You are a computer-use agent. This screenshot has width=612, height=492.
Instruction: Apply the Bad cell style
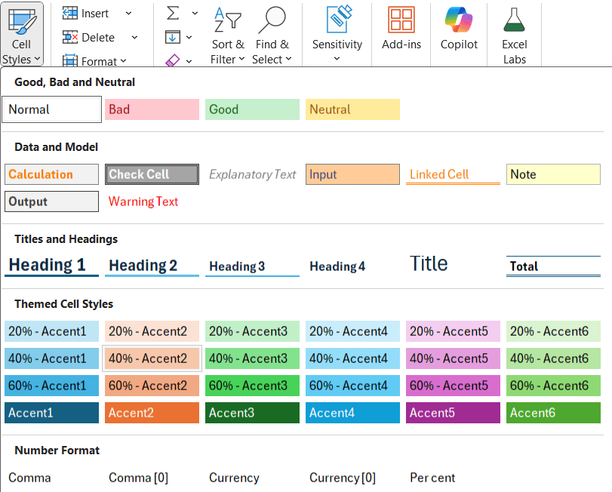tap(152, 109)
